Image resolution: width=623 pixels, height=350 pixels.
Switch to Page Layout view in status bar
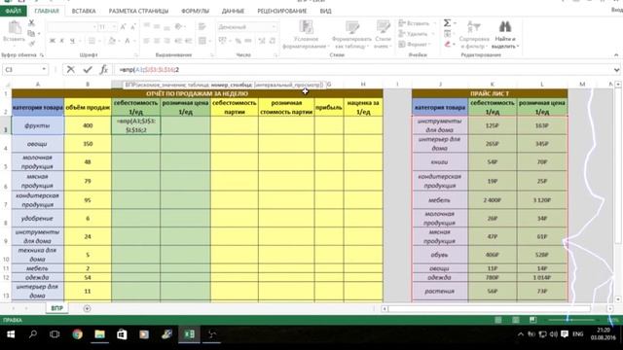tap(515, 320)
